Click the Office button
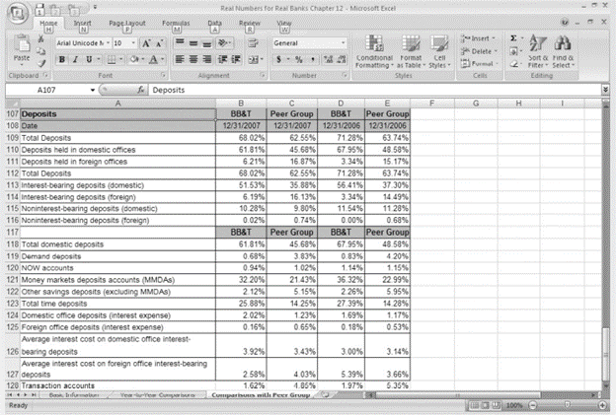The image size is (616, 415). pos(17,14)
